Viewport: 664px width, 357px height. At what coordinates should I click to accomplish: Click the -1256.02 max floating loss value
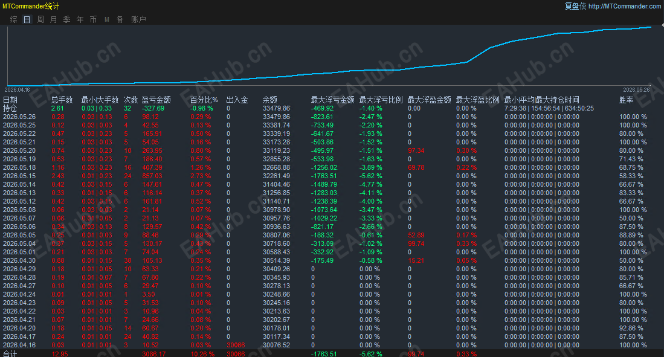[324, 168]
